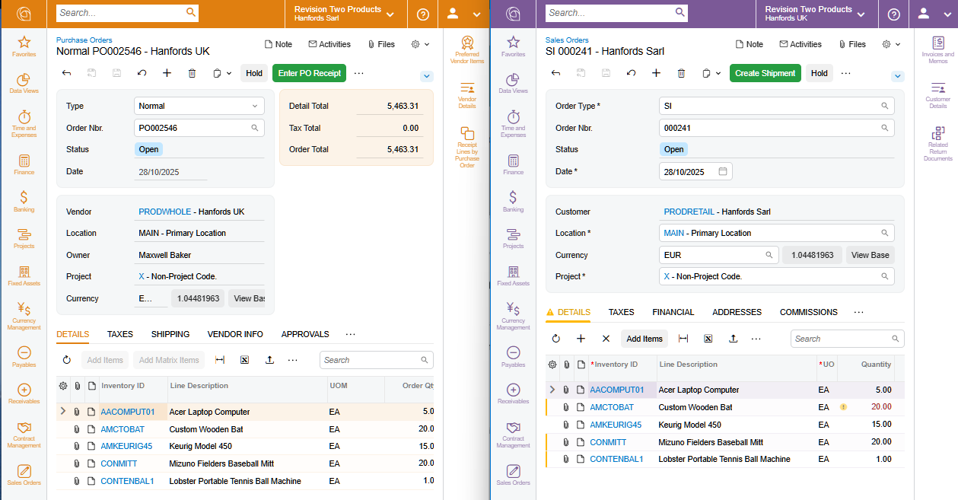Put the purchase order on Hold
The width and height of the screenshot is (958, 500).
tap(254, 73)
